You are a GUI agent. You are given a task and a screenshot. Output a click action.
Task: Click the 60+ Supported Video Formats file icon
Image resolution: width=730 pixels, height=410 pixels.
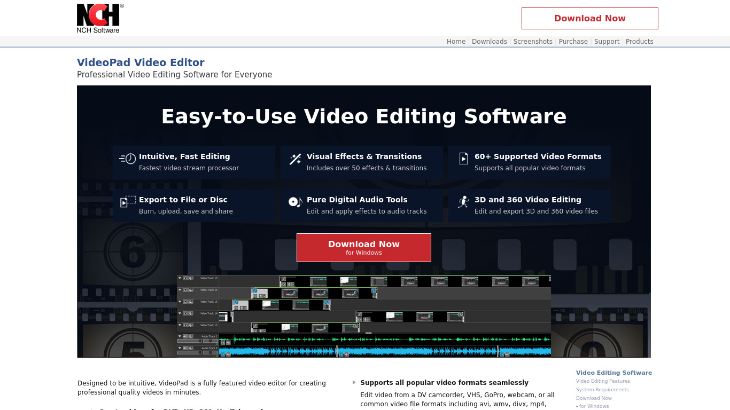(x=463, y=159)
